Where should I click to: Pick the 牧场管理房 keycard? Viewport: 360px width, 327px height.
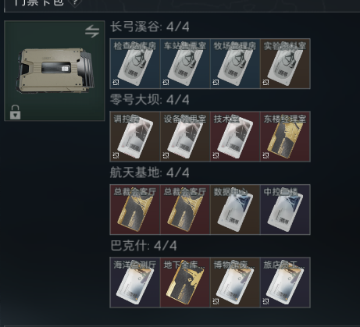pyautogui.click(x=235, y=64)
